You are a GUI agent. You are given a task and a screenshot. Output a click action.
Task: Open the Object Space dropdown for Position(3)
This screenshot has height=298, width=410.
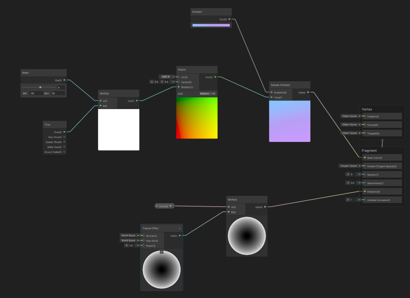click(350, 116)
